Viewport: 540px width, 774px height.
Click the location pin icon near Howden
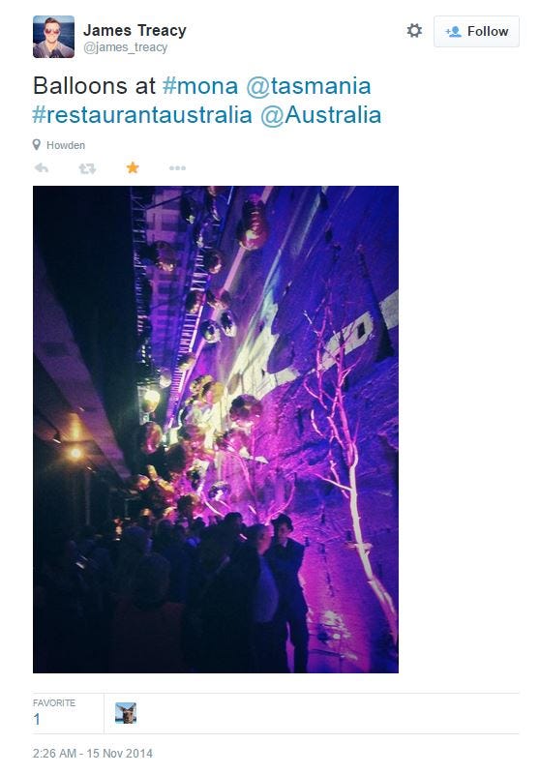37,144
